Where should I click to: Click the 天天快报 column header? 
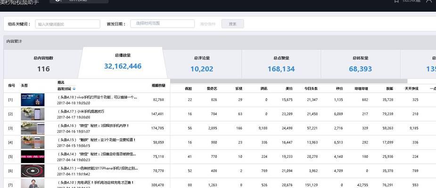[x=411, y=89]
